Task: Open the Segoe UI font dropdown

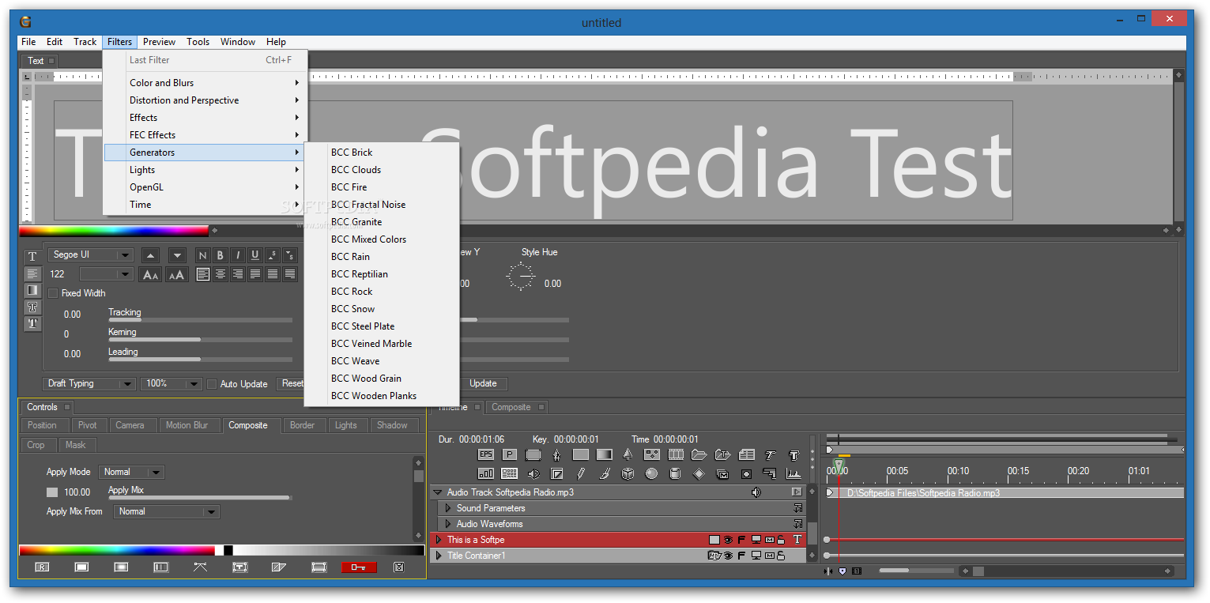Action: [x=91, y=254]
